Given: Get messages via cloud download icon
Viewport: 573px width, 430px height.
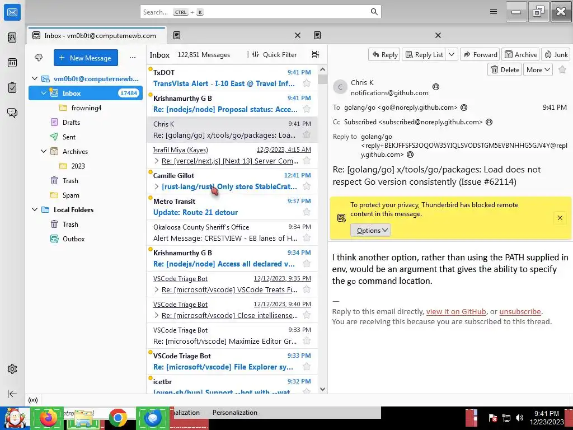Looking at the screenshot, I should 39,58.
